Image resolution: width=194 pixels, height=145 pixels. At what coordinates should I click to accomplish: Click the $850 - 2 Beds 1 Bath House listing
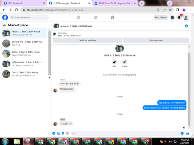point(69,36)
